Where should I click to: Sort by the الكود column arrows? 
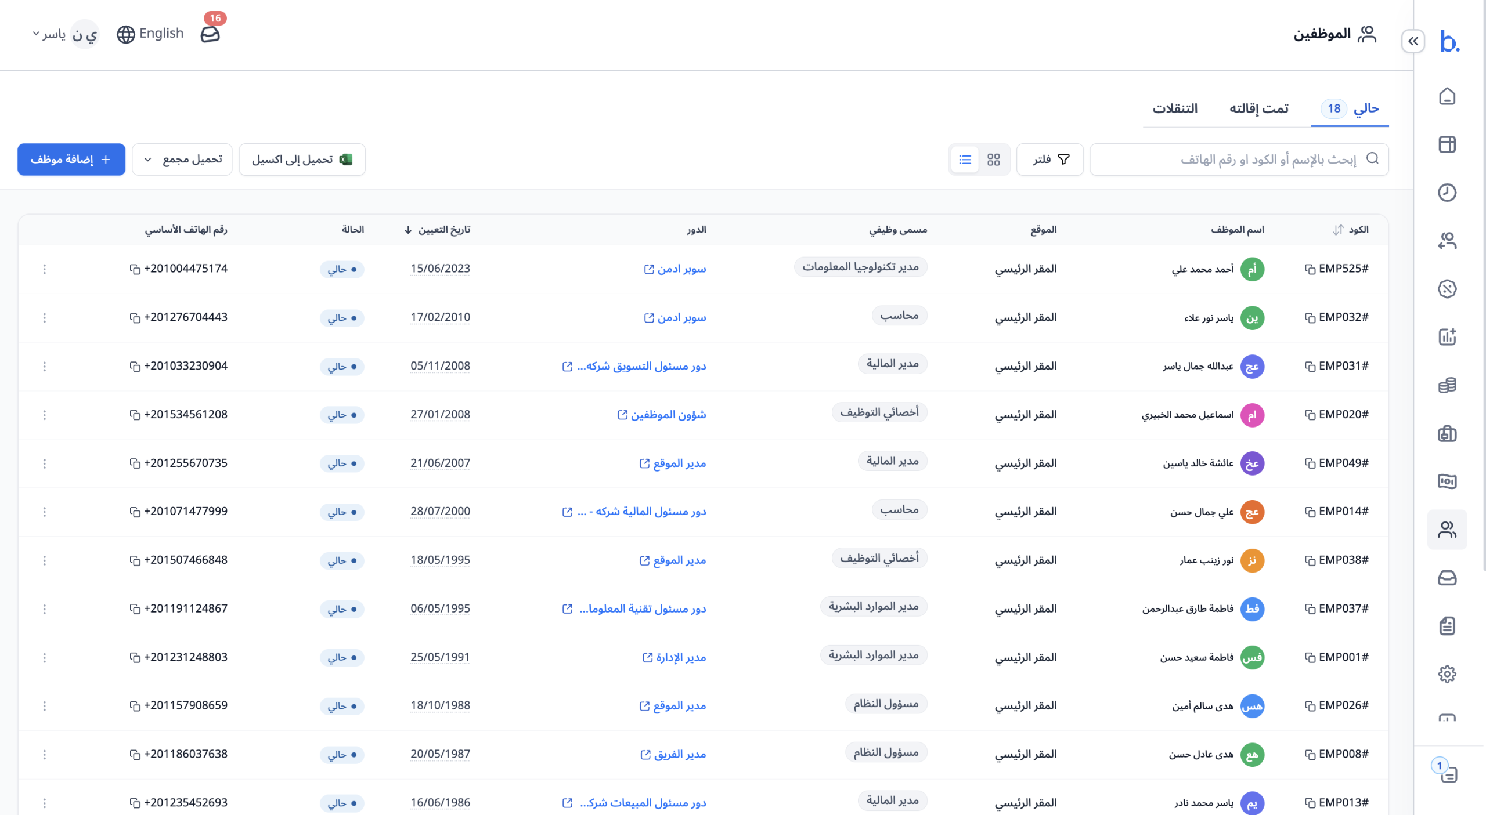pyautogui.click(x=1337, y=230)
